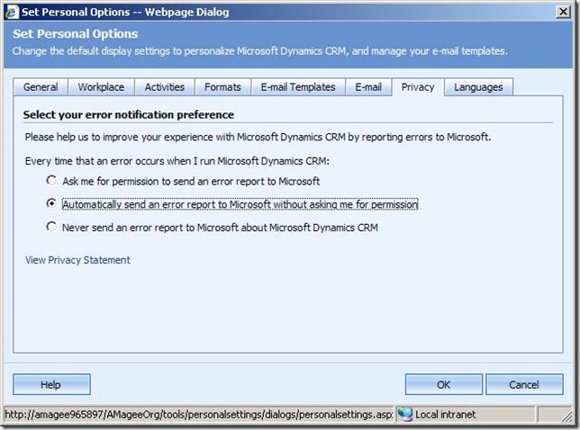Click the Local intranet zone globe icon

[x=405, y=415]
